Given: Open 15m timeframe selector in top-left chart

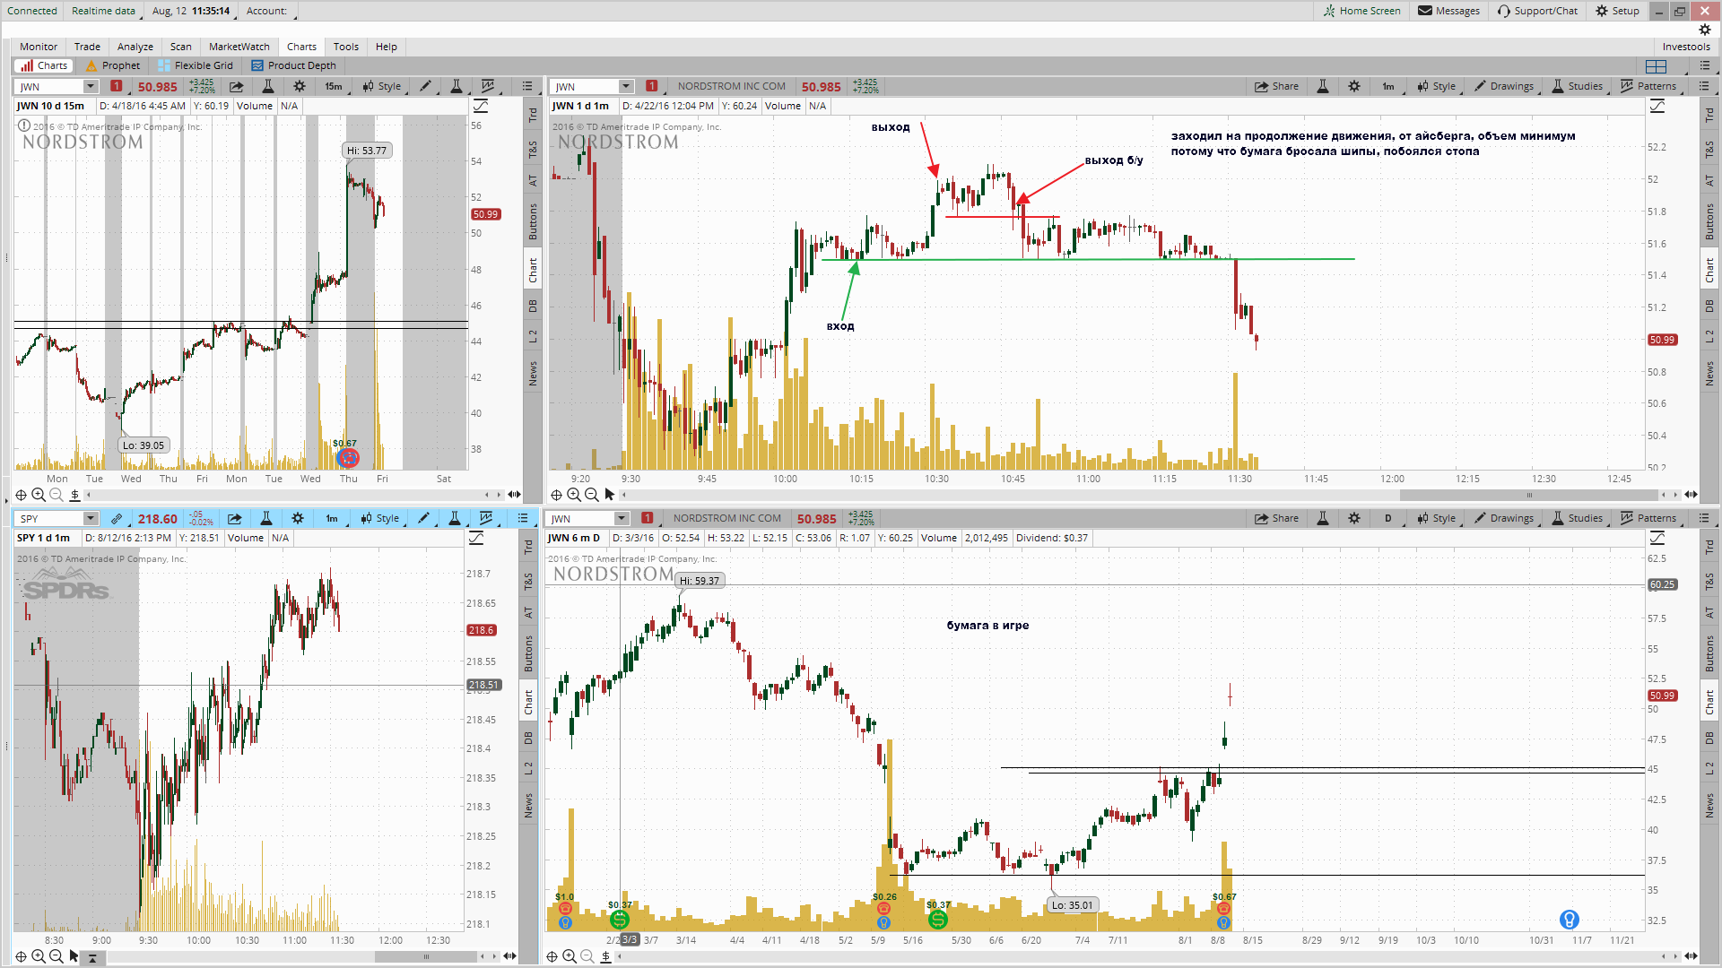Looking at the screenshot, I should pyautogui.click(x=335, y=86).
